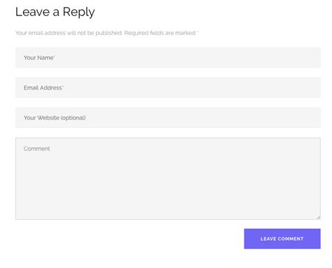
Task: Click into the Your Website optional field
Action: pyautogui.click(x=168, y=118)
